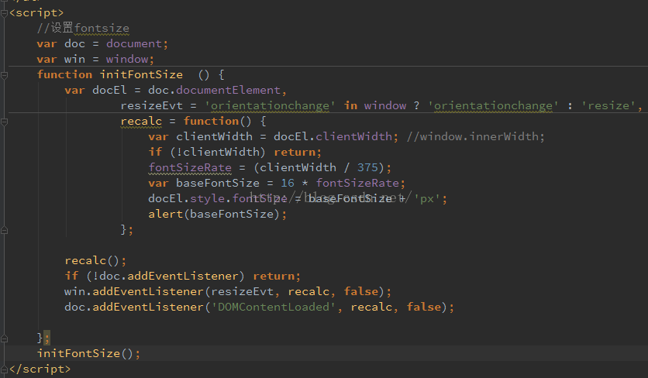Image resolution: width=648 pixels, height=378 pixels.
Task: Click 'window' in the var win line
Action: (127, 59)
